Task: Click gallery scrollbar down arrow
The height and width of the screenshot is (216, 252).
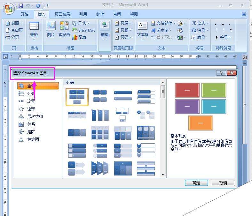Action: coord(163,175)
